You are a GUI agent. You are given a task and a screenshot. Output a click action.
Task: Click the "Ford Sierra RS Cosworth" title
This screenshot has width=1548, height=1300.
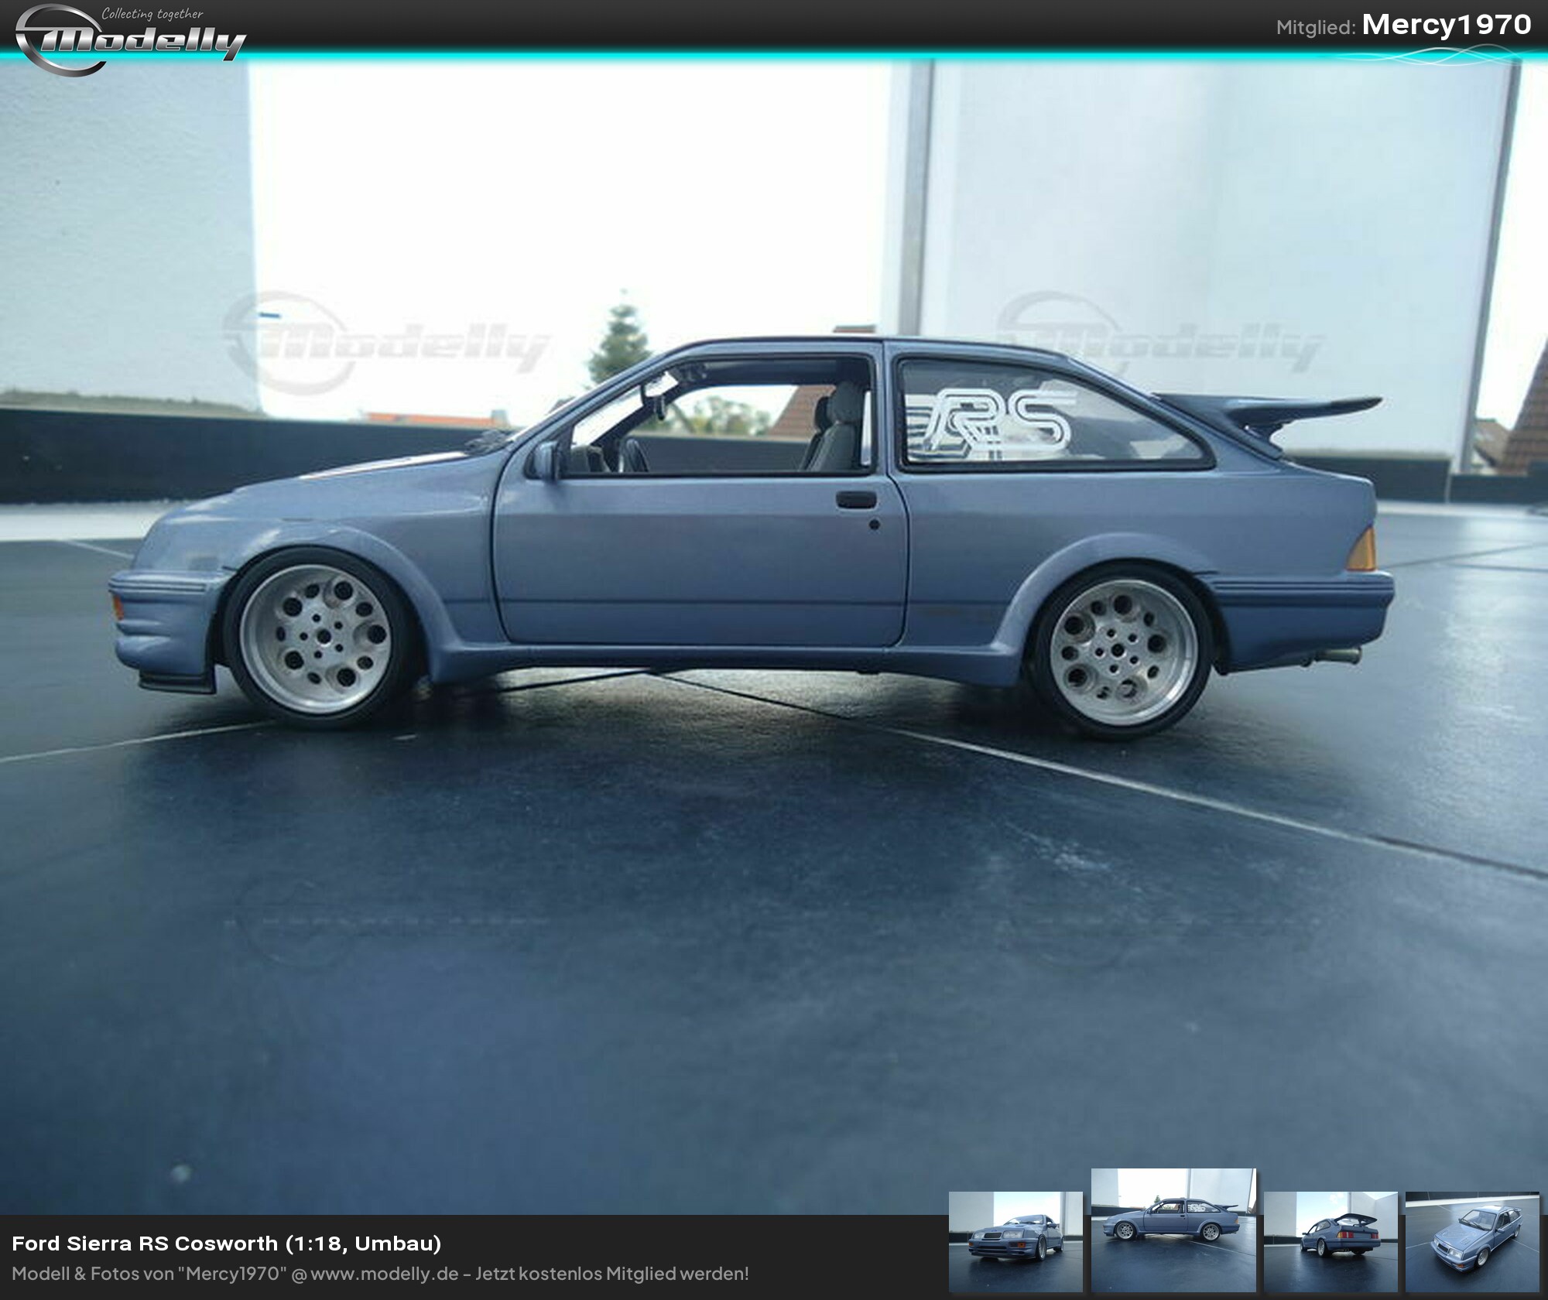[145, 1244]
